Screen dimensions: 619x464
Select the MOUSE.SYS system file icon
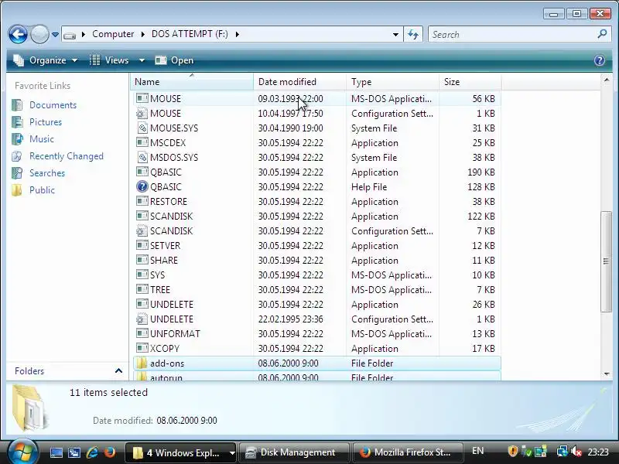click(x=142, y=128)
